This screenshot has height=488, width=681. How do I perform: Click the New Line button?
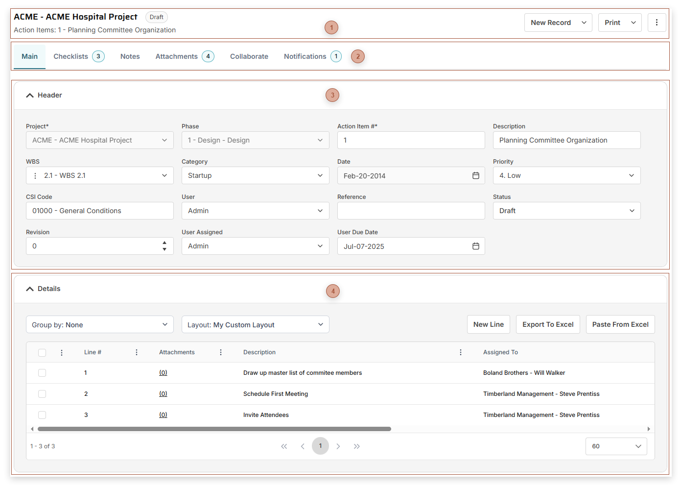[488, 324]
